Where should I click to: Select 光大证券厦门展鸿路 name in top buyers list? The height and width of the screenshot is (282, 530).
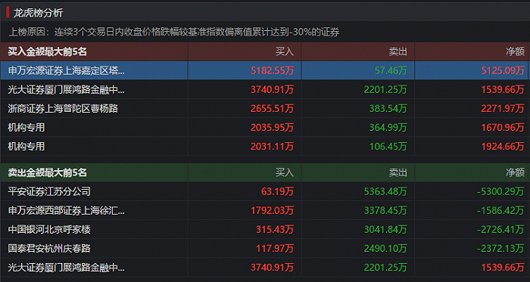click(x=67, y=89)
